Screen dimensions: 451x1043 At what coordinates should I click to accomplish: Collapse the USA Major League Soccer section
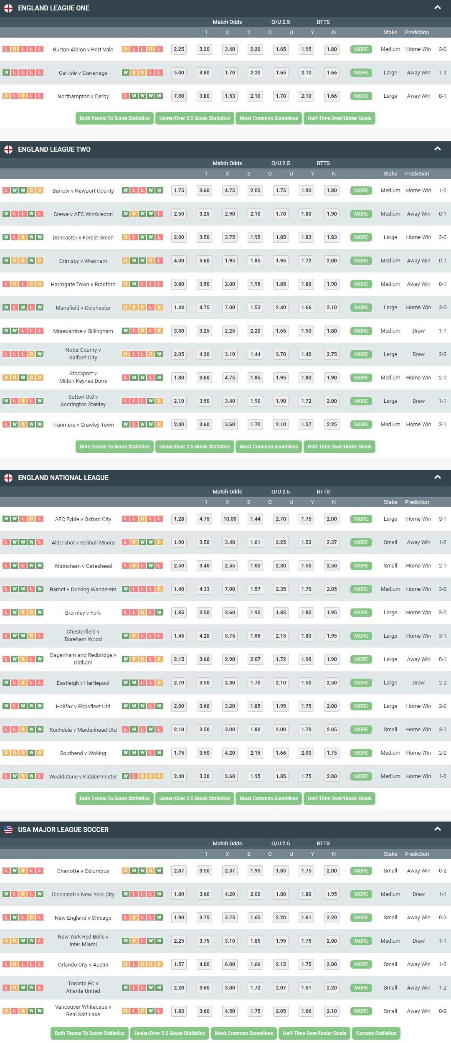click(x=438, y=829)
